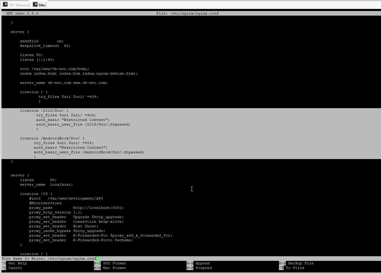The height and width of the screenshot is (273, 381).
Task: Click the Upgrade $http_upgrade header line
Action: (x=77, y=217)
